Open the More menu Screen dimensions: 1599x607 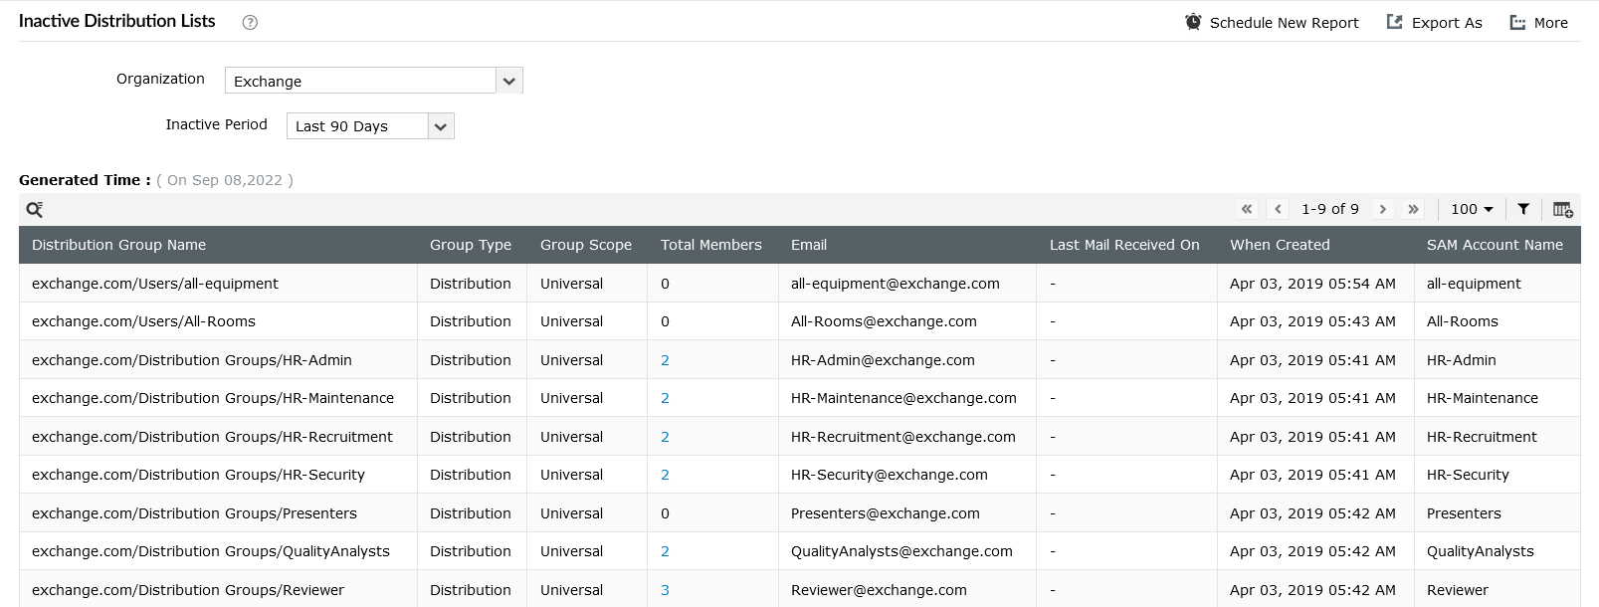pyautogui.click(x=1538, y=22)
